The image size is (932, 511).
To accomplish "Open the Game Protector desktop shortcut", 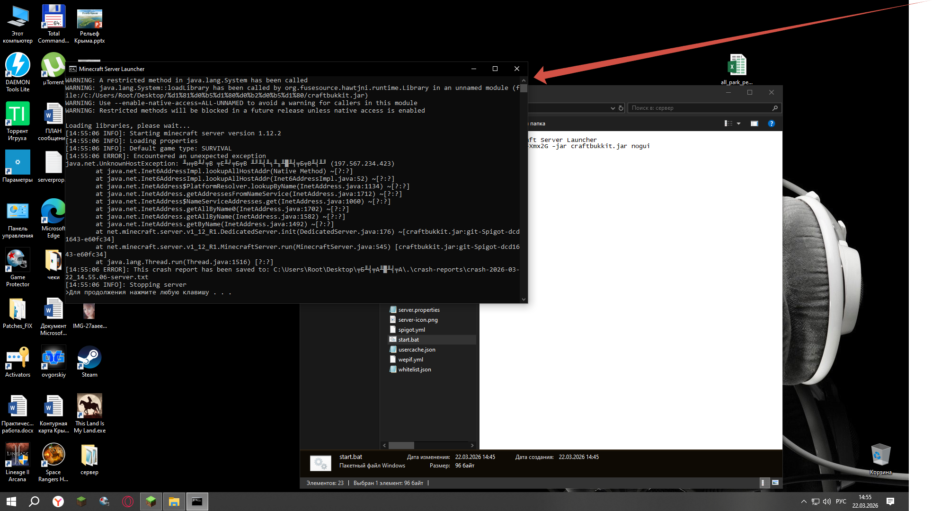I will pos(18,267).
